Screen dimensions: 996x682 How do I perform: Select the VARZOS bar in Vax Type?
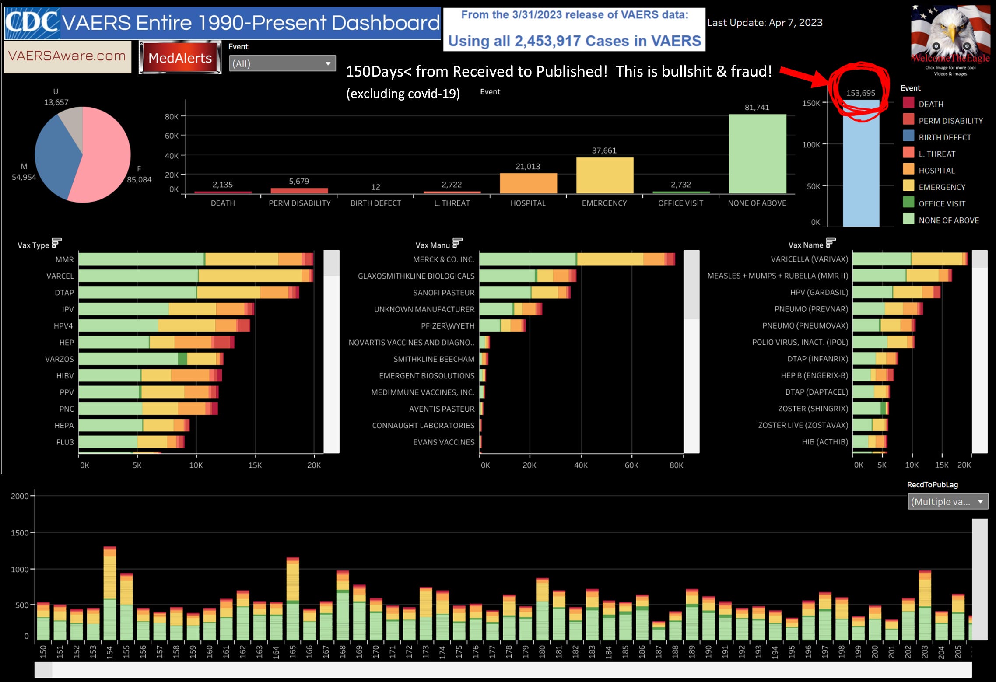point(151,359)
